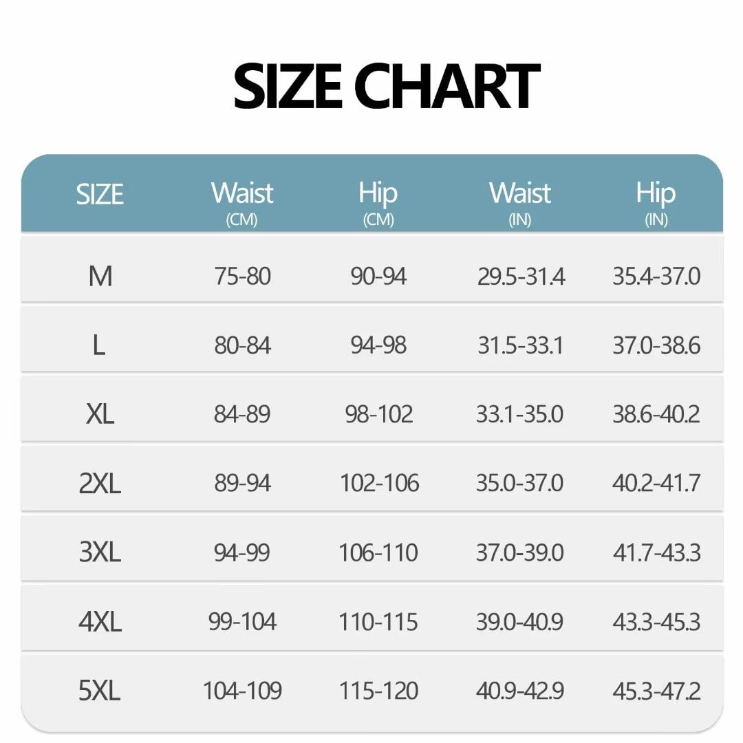Select the Waist (IN) column header
The width and height of the screenshot is (743, 743).
(520, 200)
